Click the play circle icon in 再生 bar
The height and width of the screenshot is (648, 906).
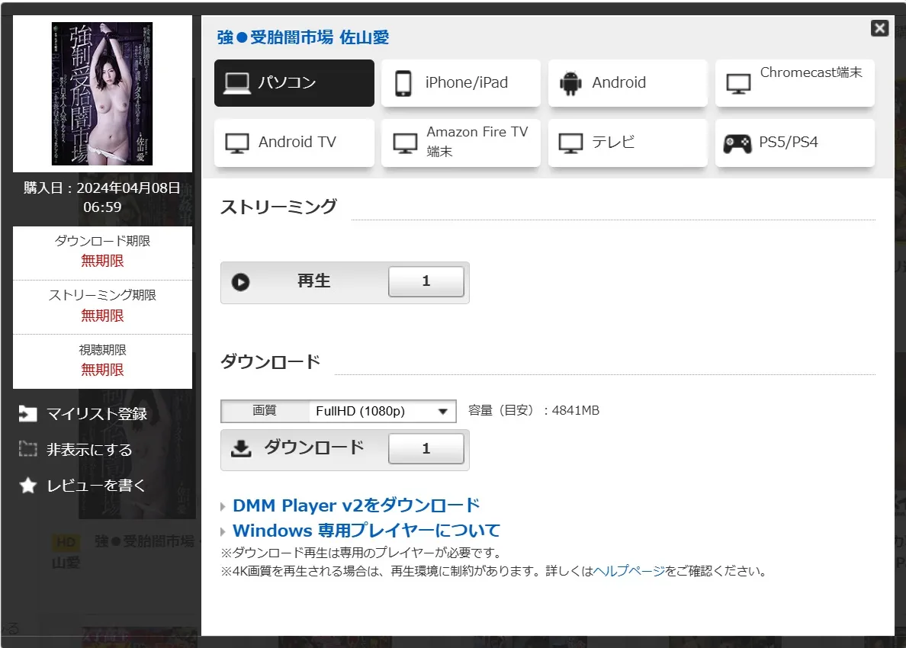tap(240, 282)
